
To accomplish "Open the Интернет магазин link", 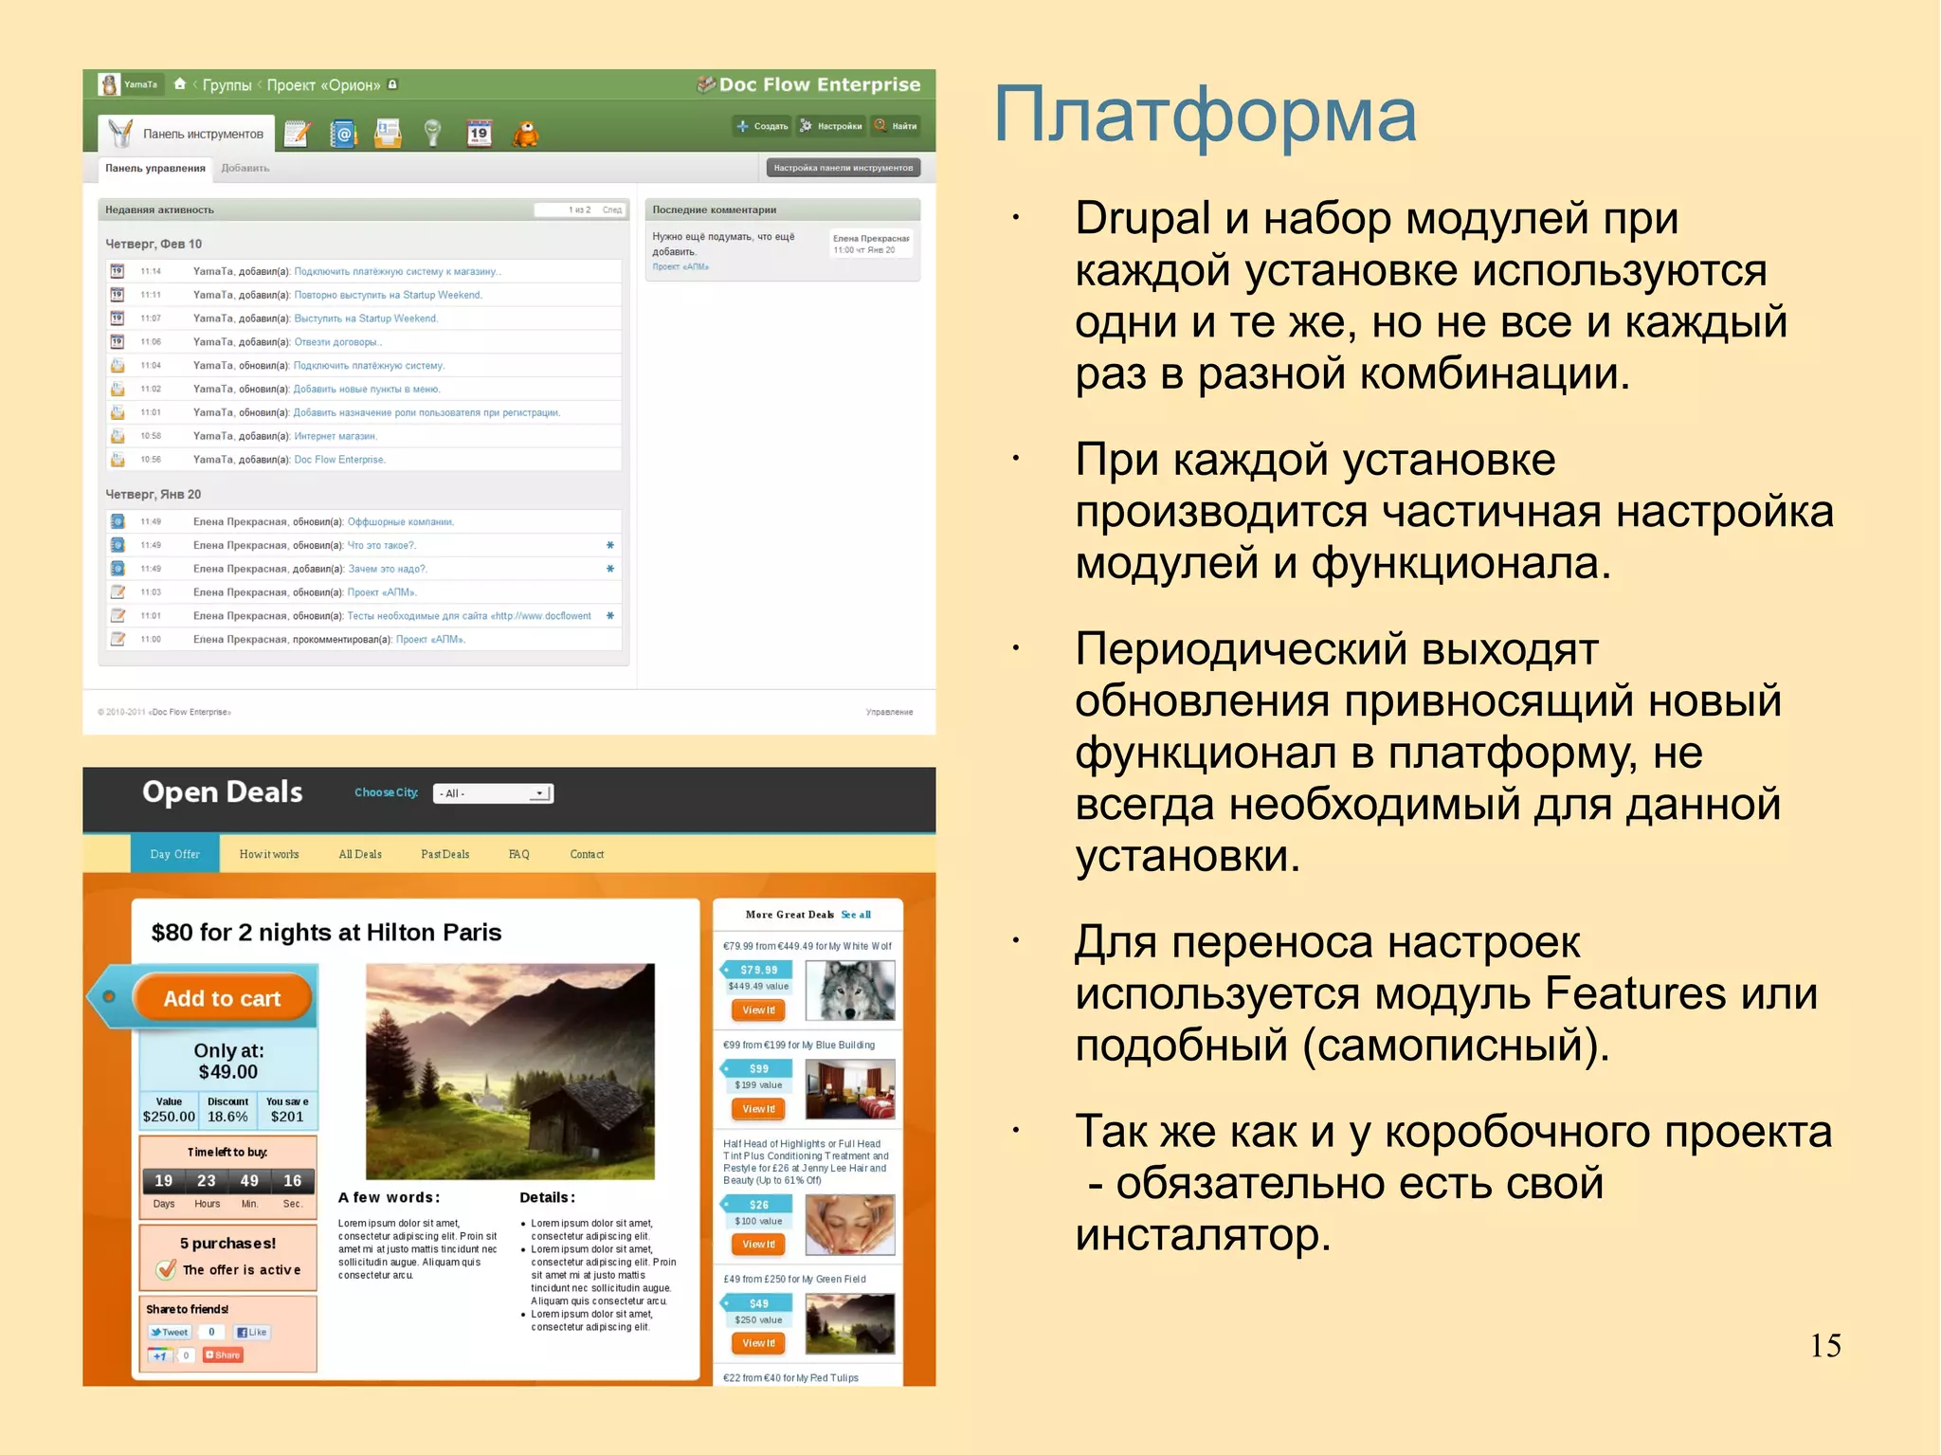I will tap(336, 436).
